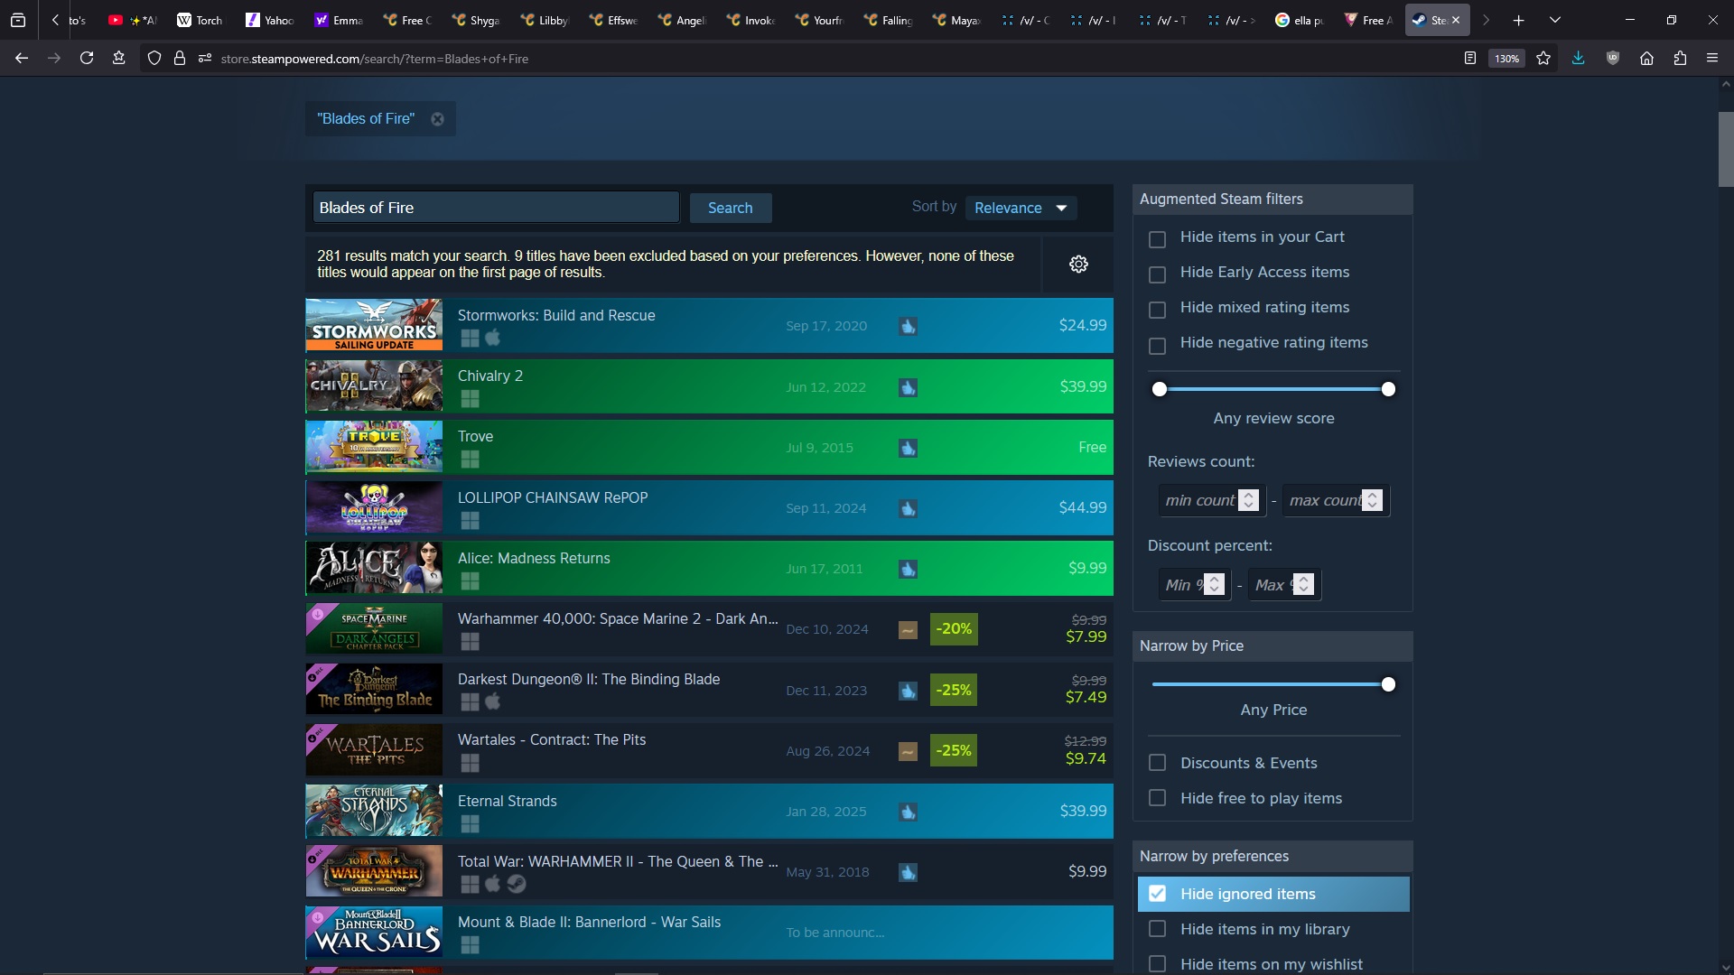Click shield tracking protection icon in address bar
This screenshot has width=1734, height=975.
[154, 58]
